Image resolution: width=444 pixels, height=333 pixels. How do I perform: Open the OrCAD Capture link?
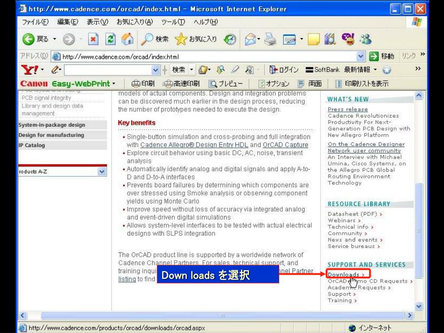point(285,145)
